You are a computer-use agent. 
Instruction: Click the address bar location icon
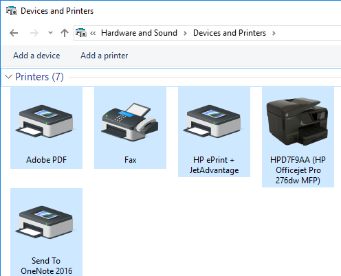(x=81, y=33)
